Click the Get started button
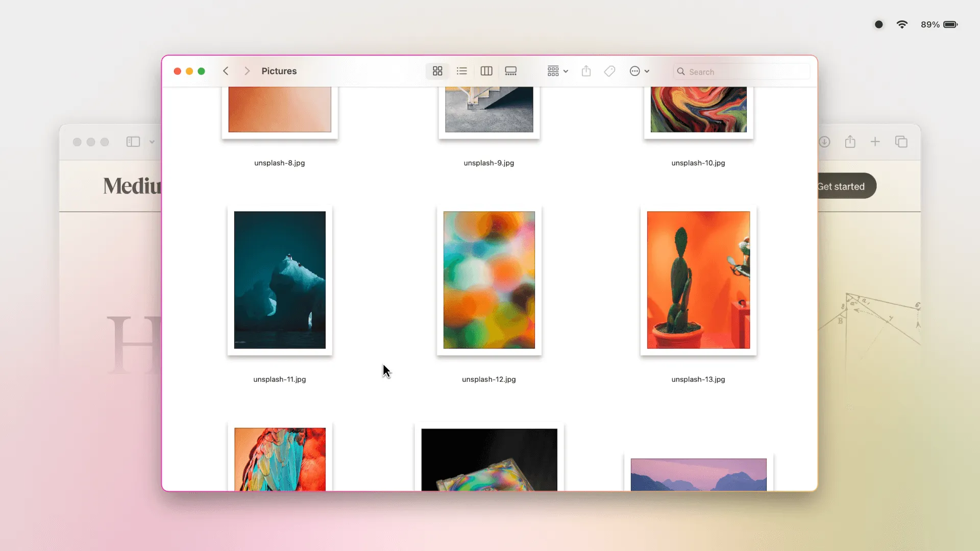 (842, 186)
